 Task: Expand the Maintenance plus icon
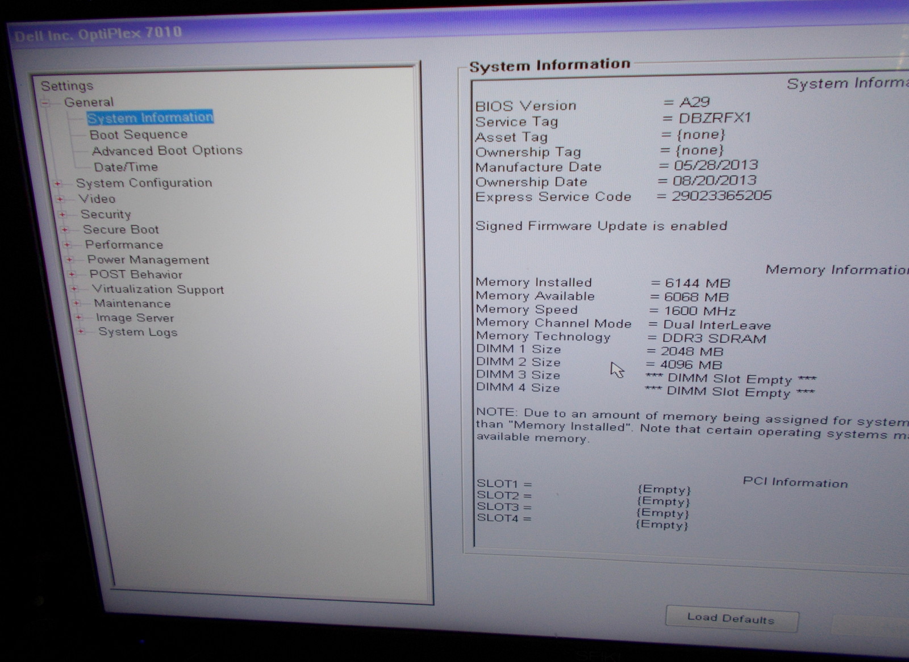pyautogui.click(x=76, y=303)
